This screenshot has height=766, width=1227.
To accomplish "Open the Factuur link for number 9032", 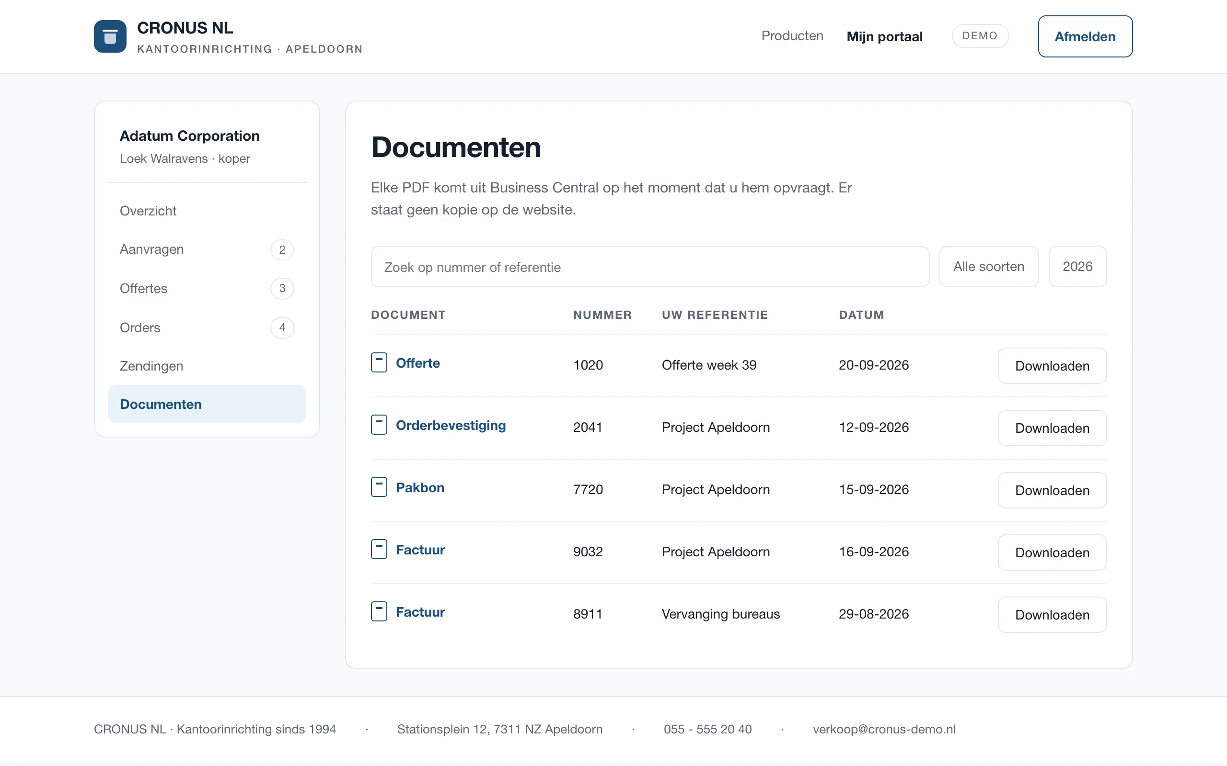I will [420, 550].
